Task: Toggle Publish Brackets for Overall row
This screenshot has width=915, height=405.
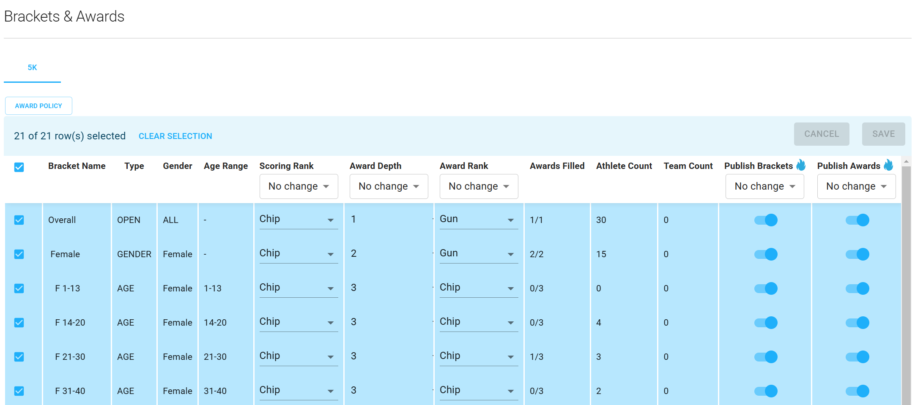Action: coord(766,220)
